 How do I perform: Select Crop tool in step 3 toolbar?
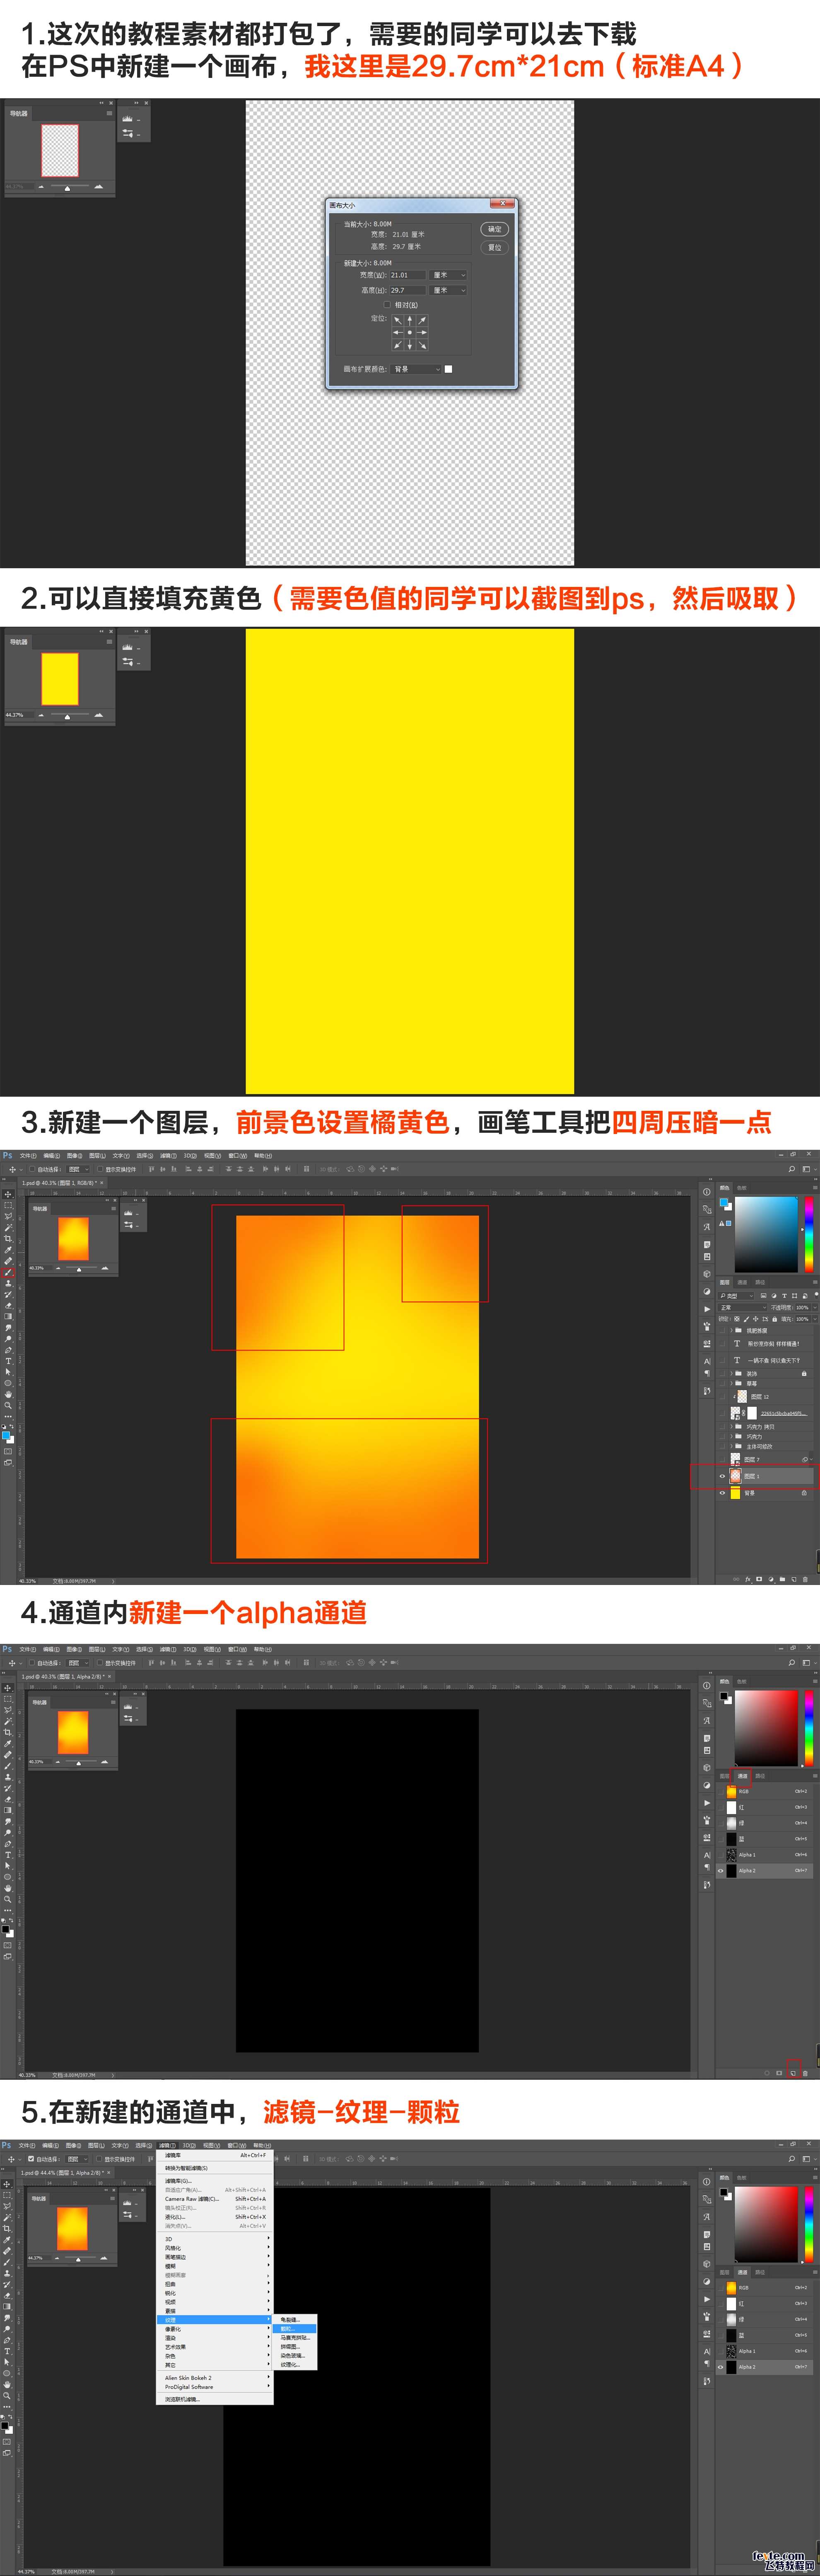coord(8,1239)
